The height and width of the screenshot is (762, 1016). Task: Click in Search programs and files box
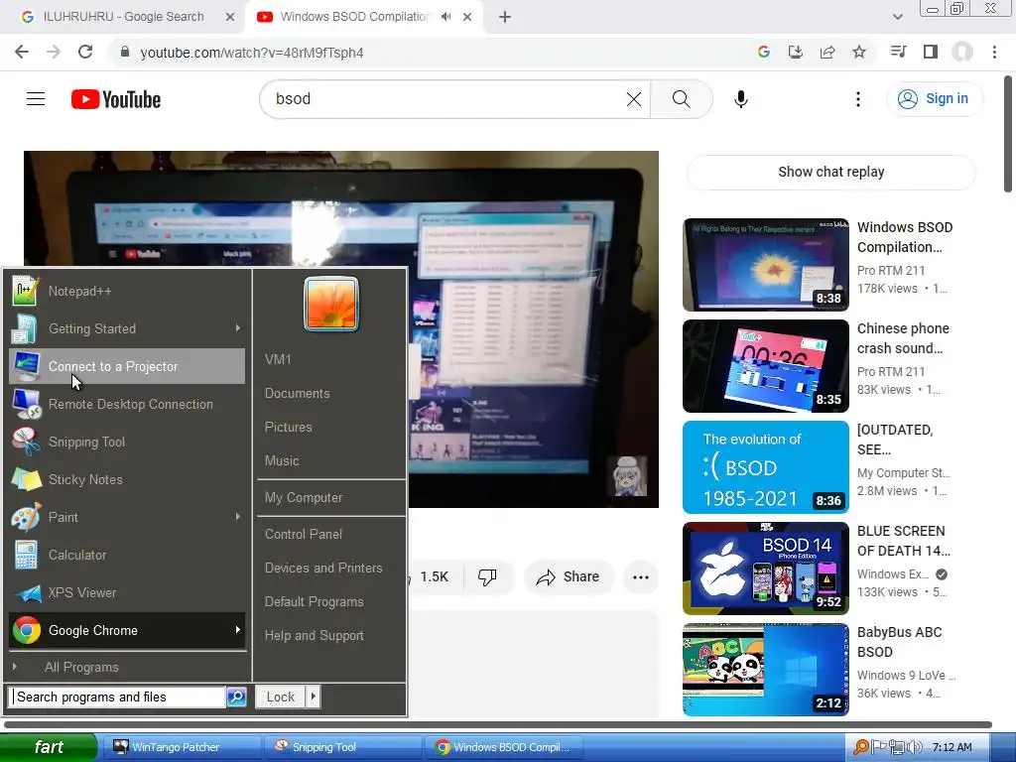click(x=118, y=698)
